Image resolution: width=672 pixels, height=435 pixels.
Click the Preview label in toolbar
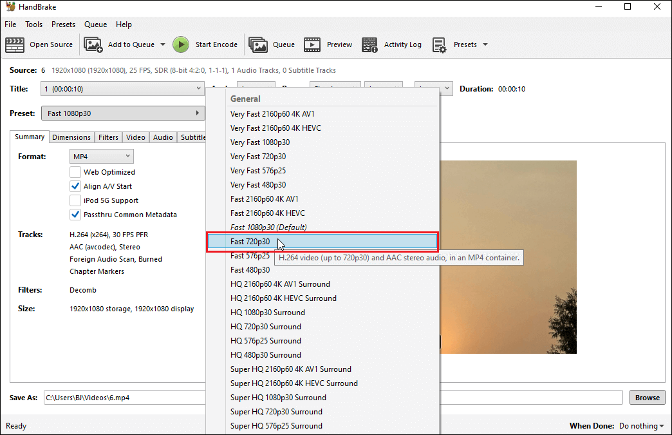pos(339,44)
